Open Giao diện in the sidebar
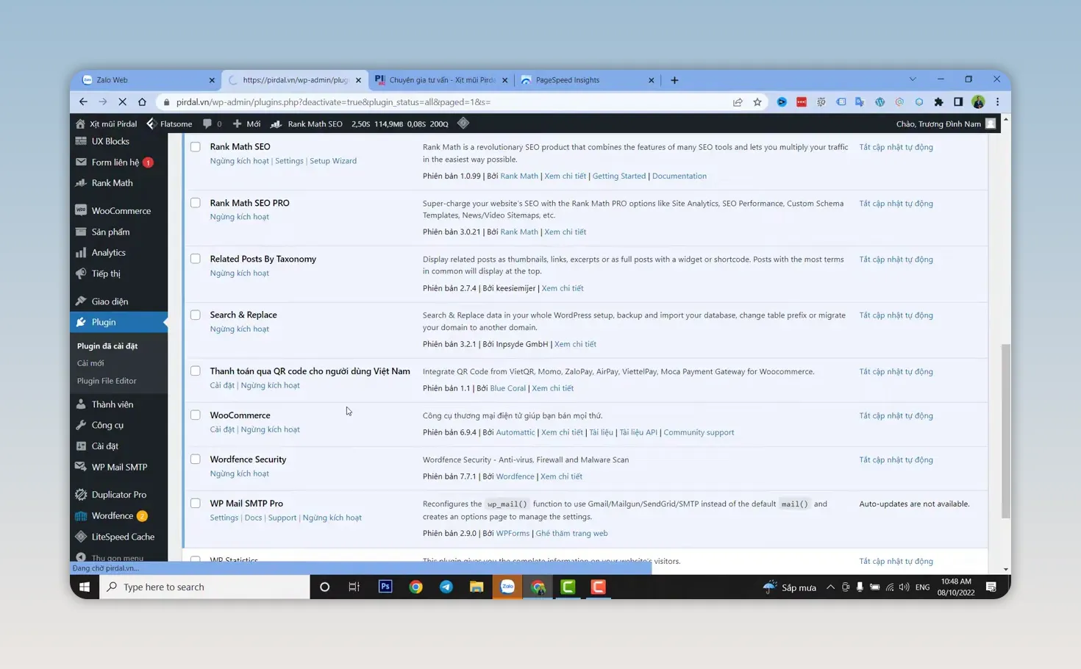1081x669 pixels. pyautogui.click(x=110, y=301)
